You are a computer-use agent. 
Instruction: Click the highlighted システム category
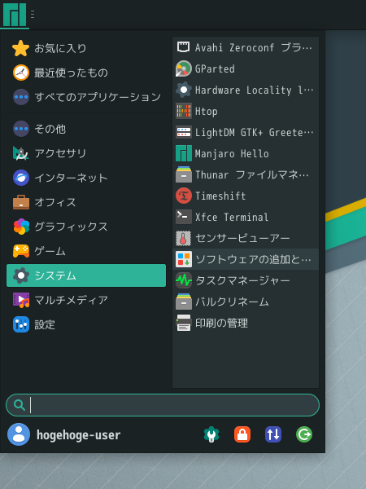[x=86, y=275]
